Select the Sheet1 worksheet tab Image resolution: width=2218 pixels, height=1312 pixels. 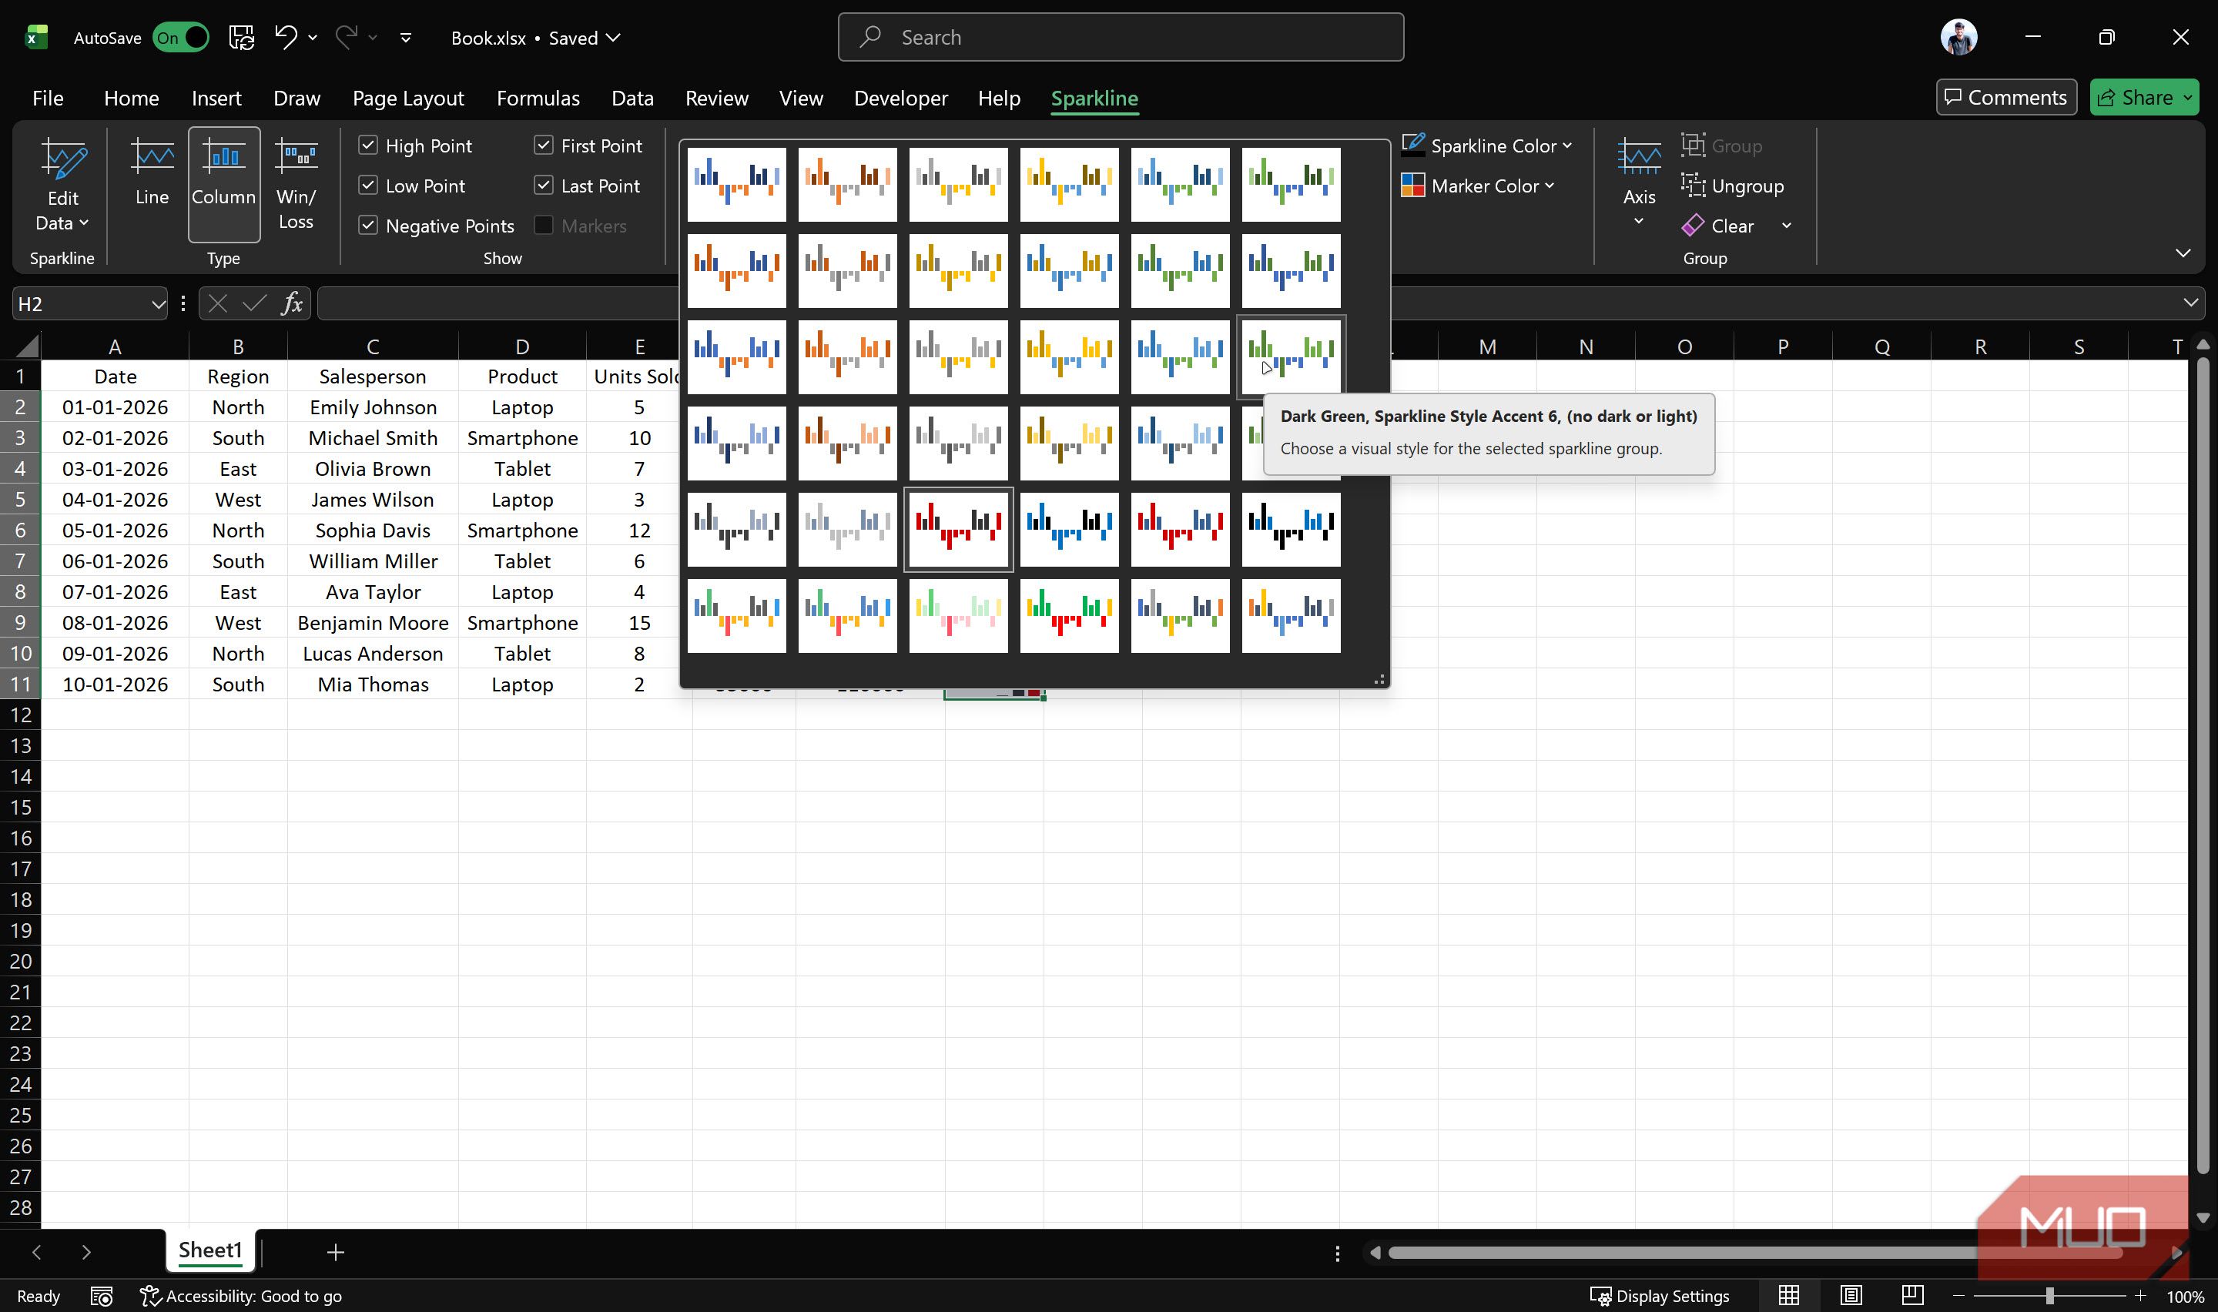209,1250
